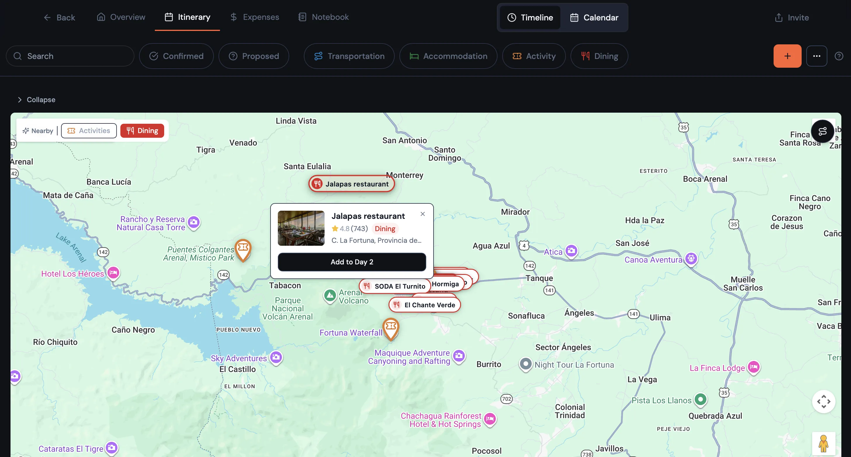Click the Sky Adventures camera marker
This screenshot has height=457, width=851.
click(x=276, y=358)
